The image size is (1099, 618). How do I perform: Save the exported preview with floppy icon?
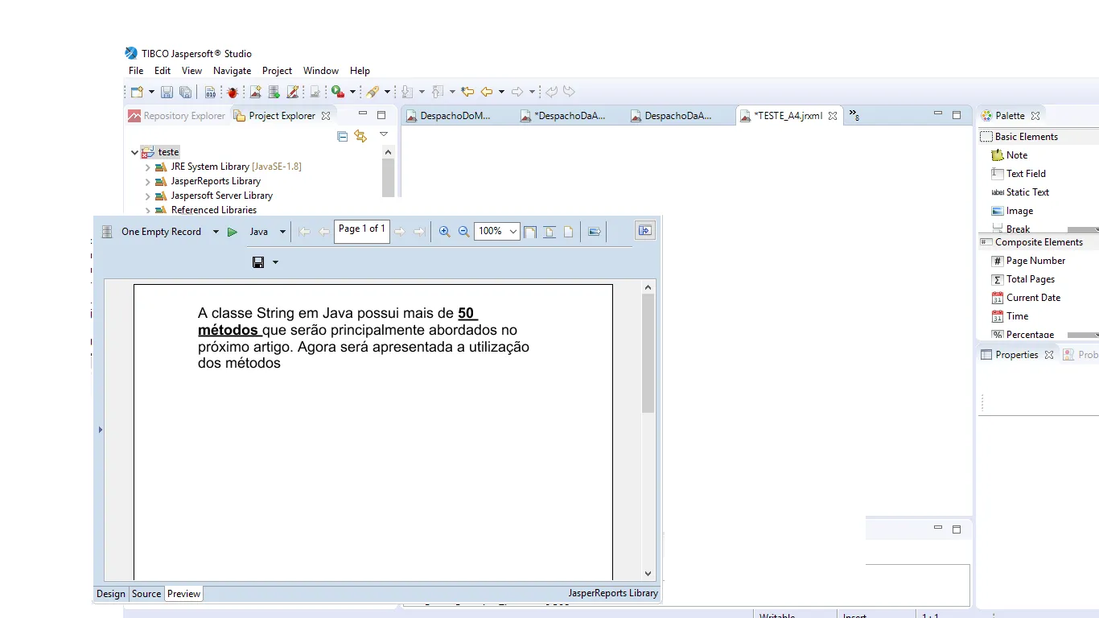[258, 262]
